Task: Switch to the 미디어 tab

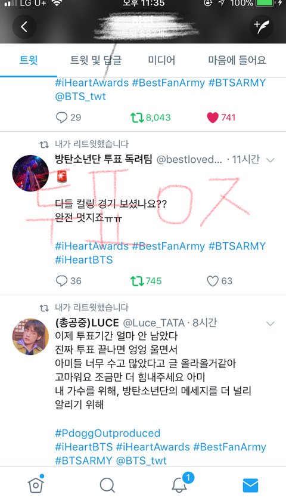Action: pyautogui.click(x=161, y=60)
